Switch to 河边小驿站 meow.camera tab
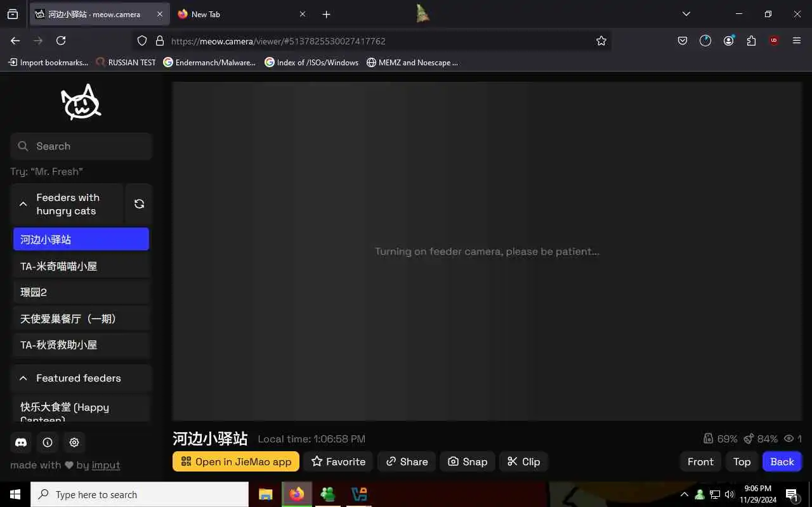Image resolution: width=812 pixels, height=507 pixels. tap(100, 14)
